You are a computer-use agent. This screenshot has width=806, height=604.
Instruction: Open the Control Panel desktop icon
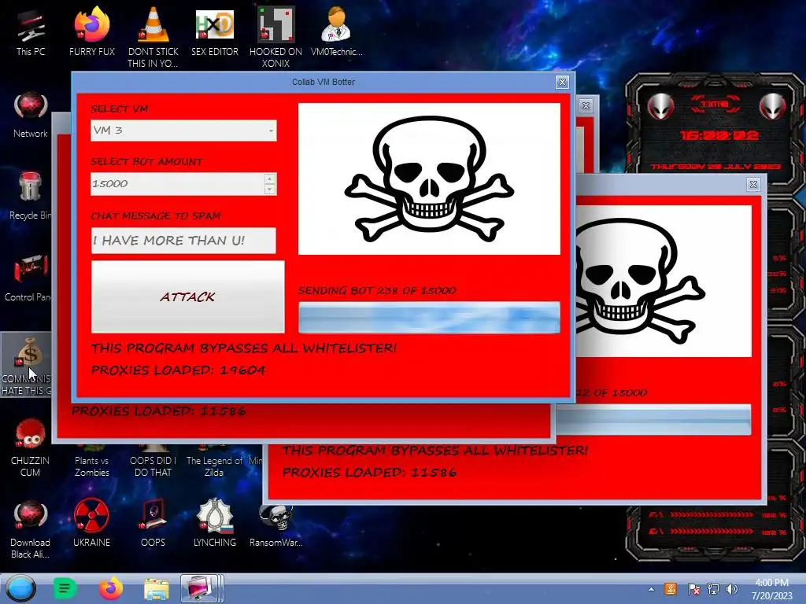coord(28,278)
